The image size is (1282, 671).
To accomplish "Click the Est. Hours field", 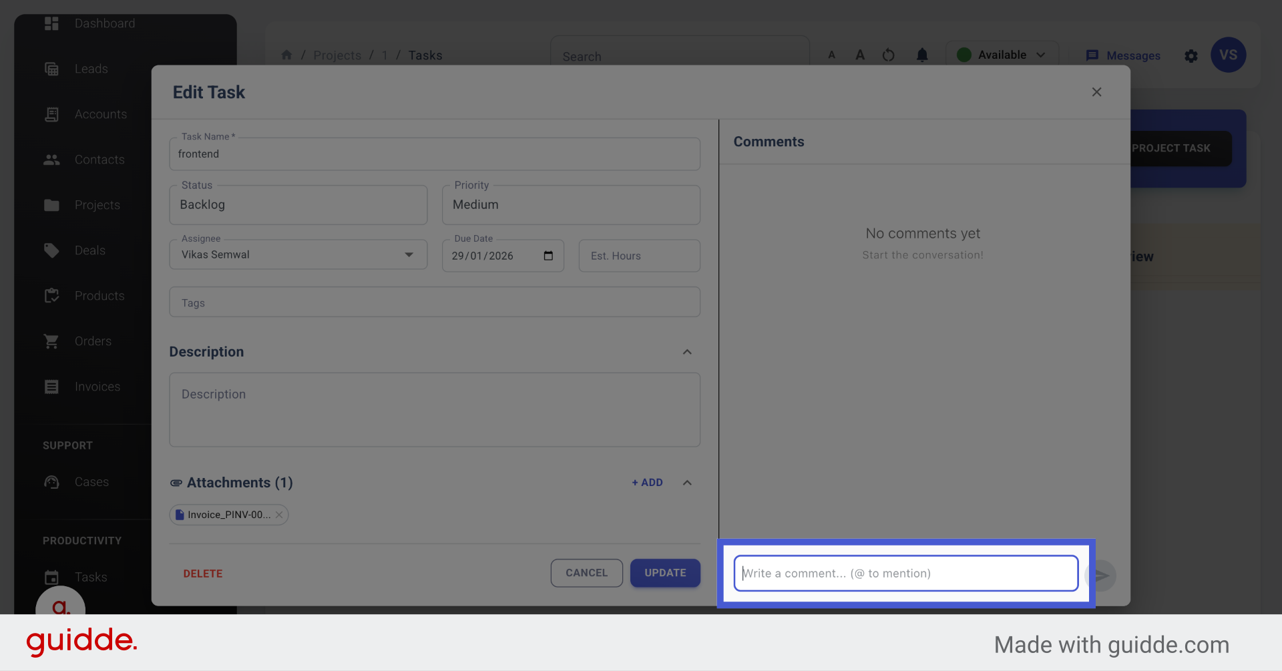I will (639, 256).
